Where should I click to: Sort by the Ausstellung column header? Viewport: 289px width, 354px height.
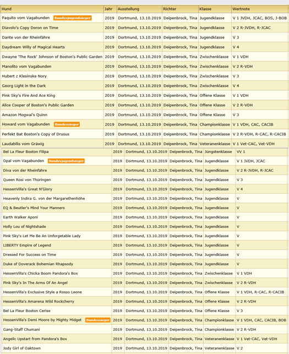128,9
